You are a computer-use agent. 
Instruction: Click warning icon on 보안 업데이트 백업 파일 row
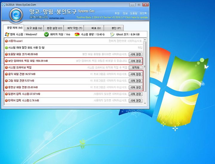click(x=6, y=61)
